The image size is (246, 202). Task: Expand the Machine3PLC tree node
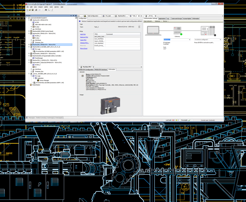pyautogui.click(x=29, y=45)
